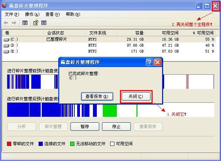Click the C: drive icon

click(6, 40)
